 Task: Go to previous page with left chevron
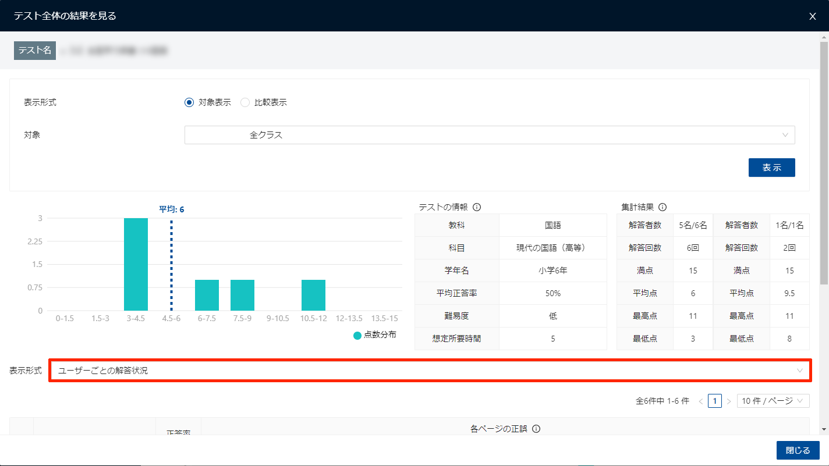pos(700,401)
